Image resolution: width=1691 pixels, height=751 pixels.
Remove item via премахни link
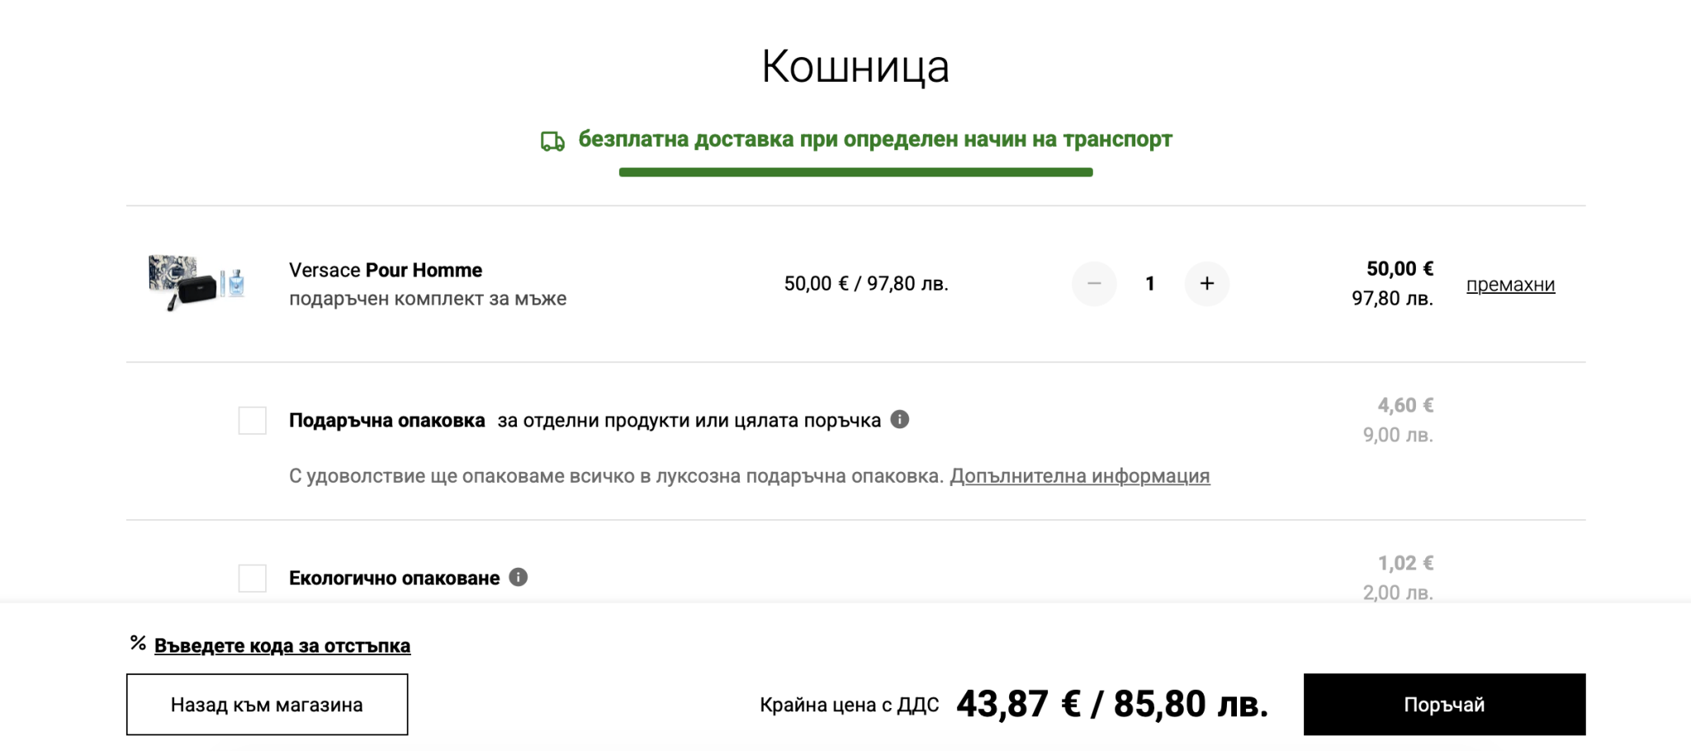click(1510, 285)
